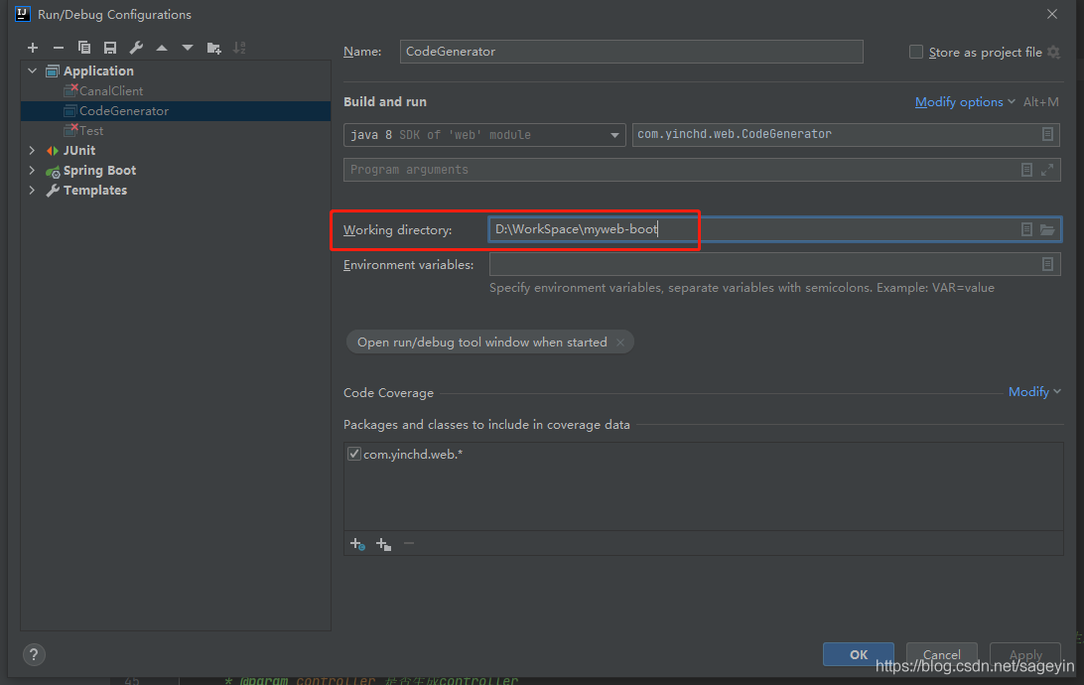This screenshot has height=685, width=1084.
Task: Click the Add New Configuration plus icon
Action: (33, 48)
